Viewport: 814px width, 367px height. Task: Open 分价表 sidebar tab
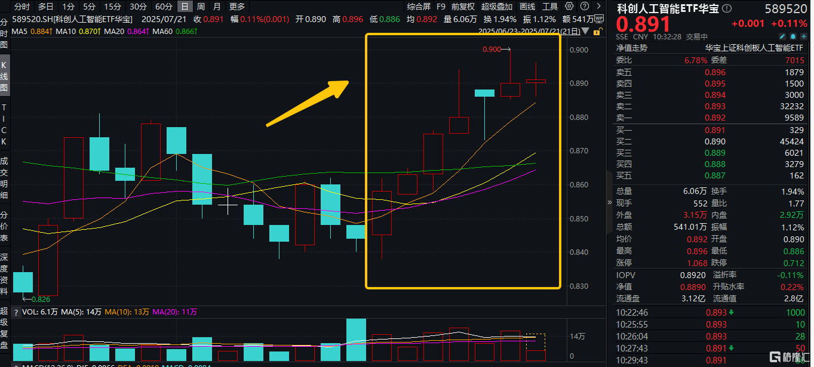click(4, 227)
